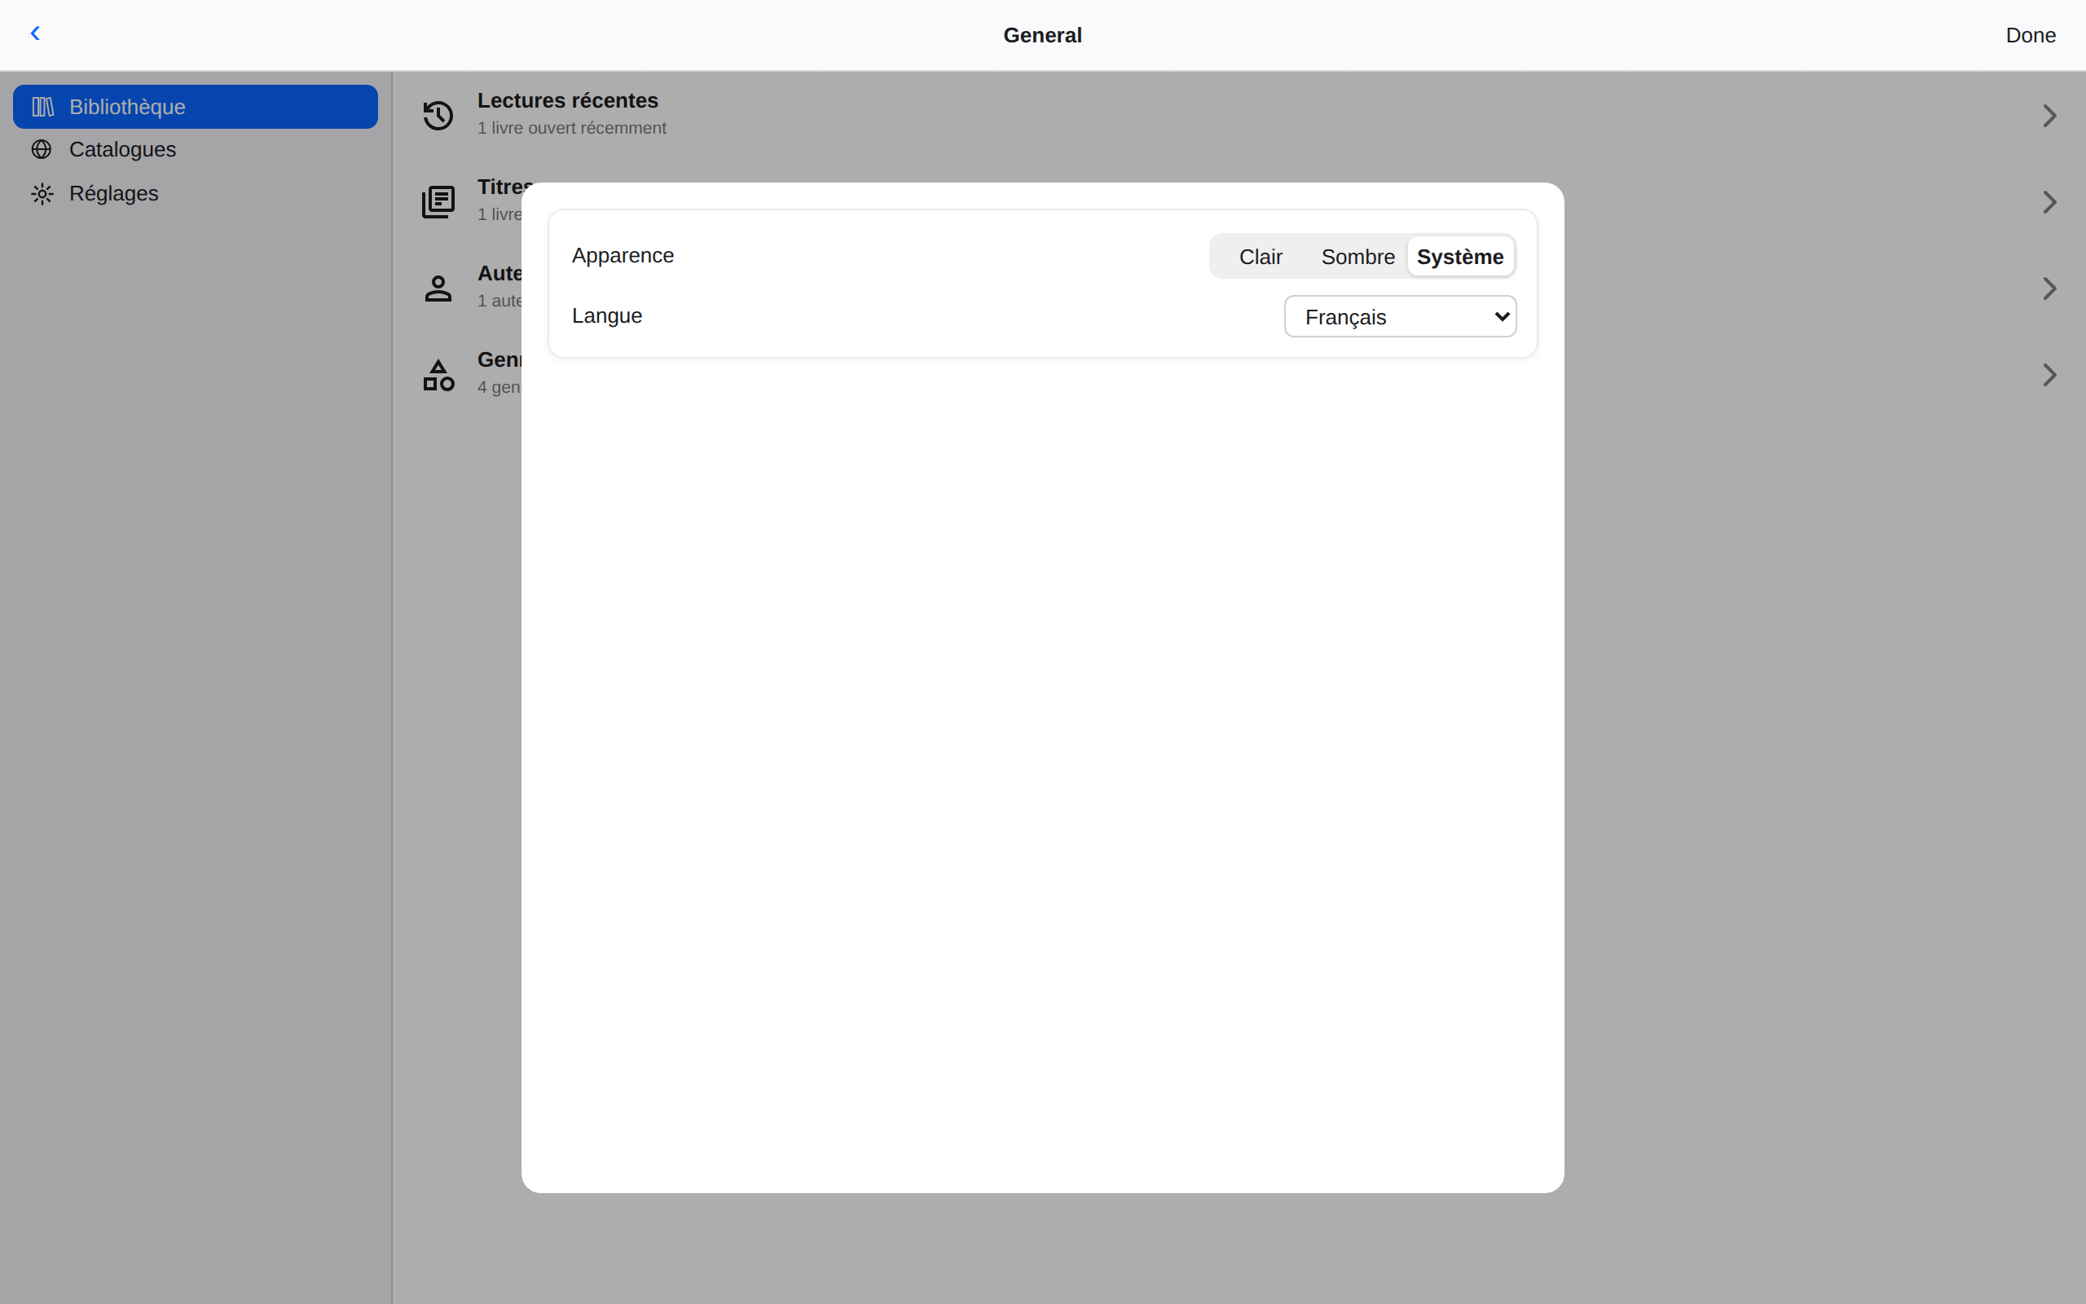Expand the Titres row chevron
The width and height of the screenshot is (2086, 1304).
2050,202
